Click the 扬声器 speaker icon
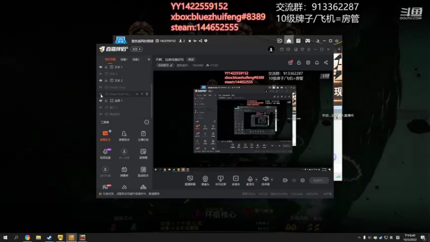Screen dimensions: 430x242 point(265,179)
